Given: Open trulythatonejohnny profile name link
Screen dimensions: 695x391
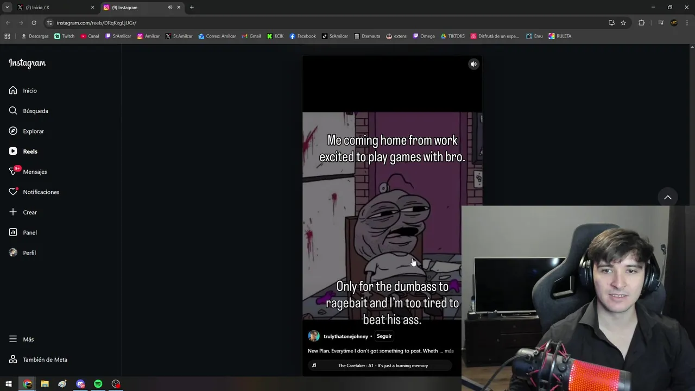Looking at the screenshot, I should (x=346, y=337).
